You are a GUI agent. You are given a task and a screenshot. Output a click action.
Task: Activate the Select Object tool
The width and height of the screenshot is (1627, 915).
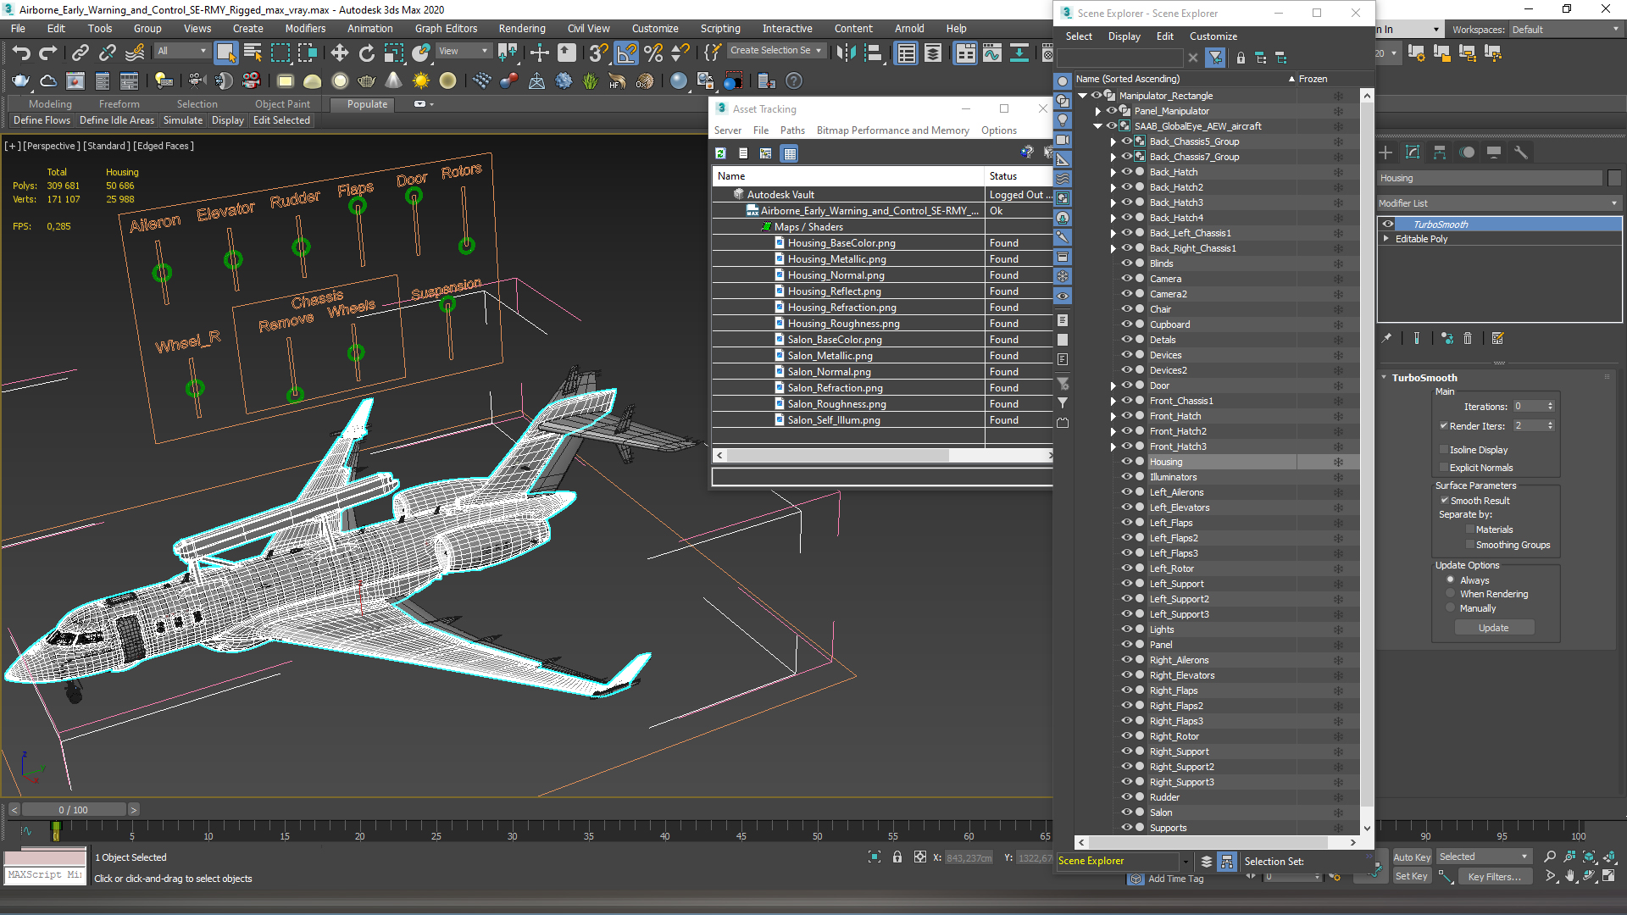click(x=225, y=53)
